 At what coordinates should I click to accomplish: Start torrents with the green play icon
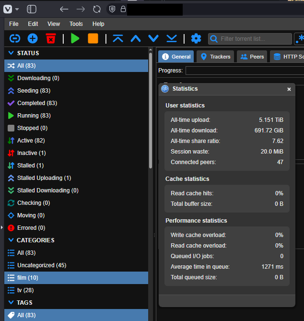[75, 38]
